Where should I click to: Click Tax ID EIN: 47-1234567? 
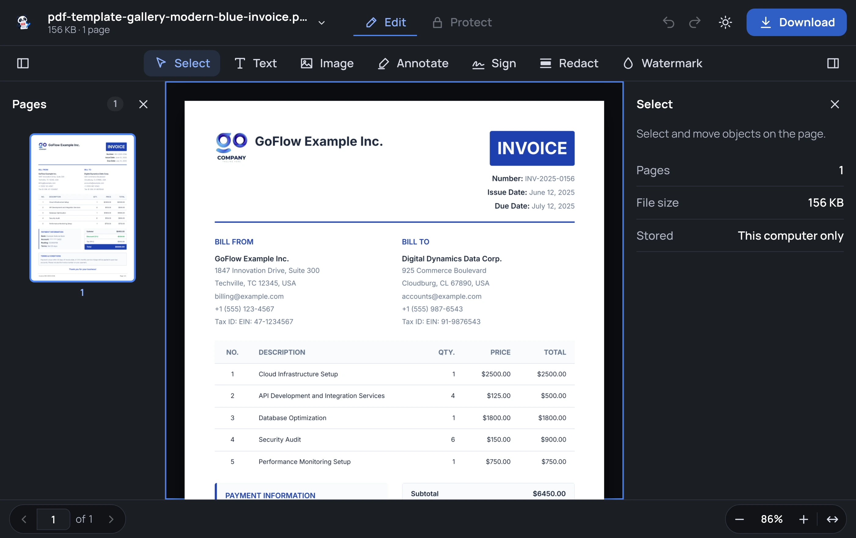(x=254, y=322)
